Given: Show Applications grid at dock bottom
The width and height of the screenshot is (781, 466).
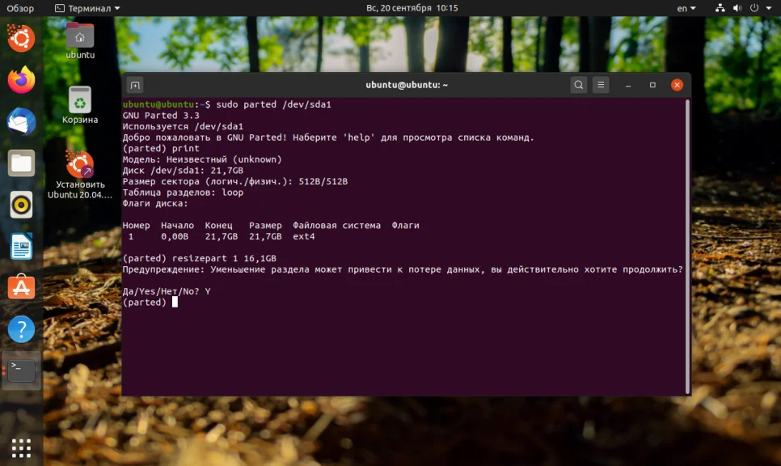Looking at the screenshot, I should pos(21,448).
